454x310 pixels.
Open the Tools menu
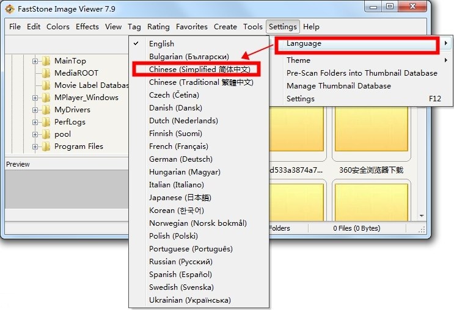click(x=253, y=27)
